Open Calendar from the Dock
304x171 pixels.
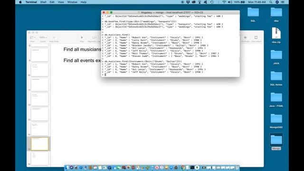95,168
